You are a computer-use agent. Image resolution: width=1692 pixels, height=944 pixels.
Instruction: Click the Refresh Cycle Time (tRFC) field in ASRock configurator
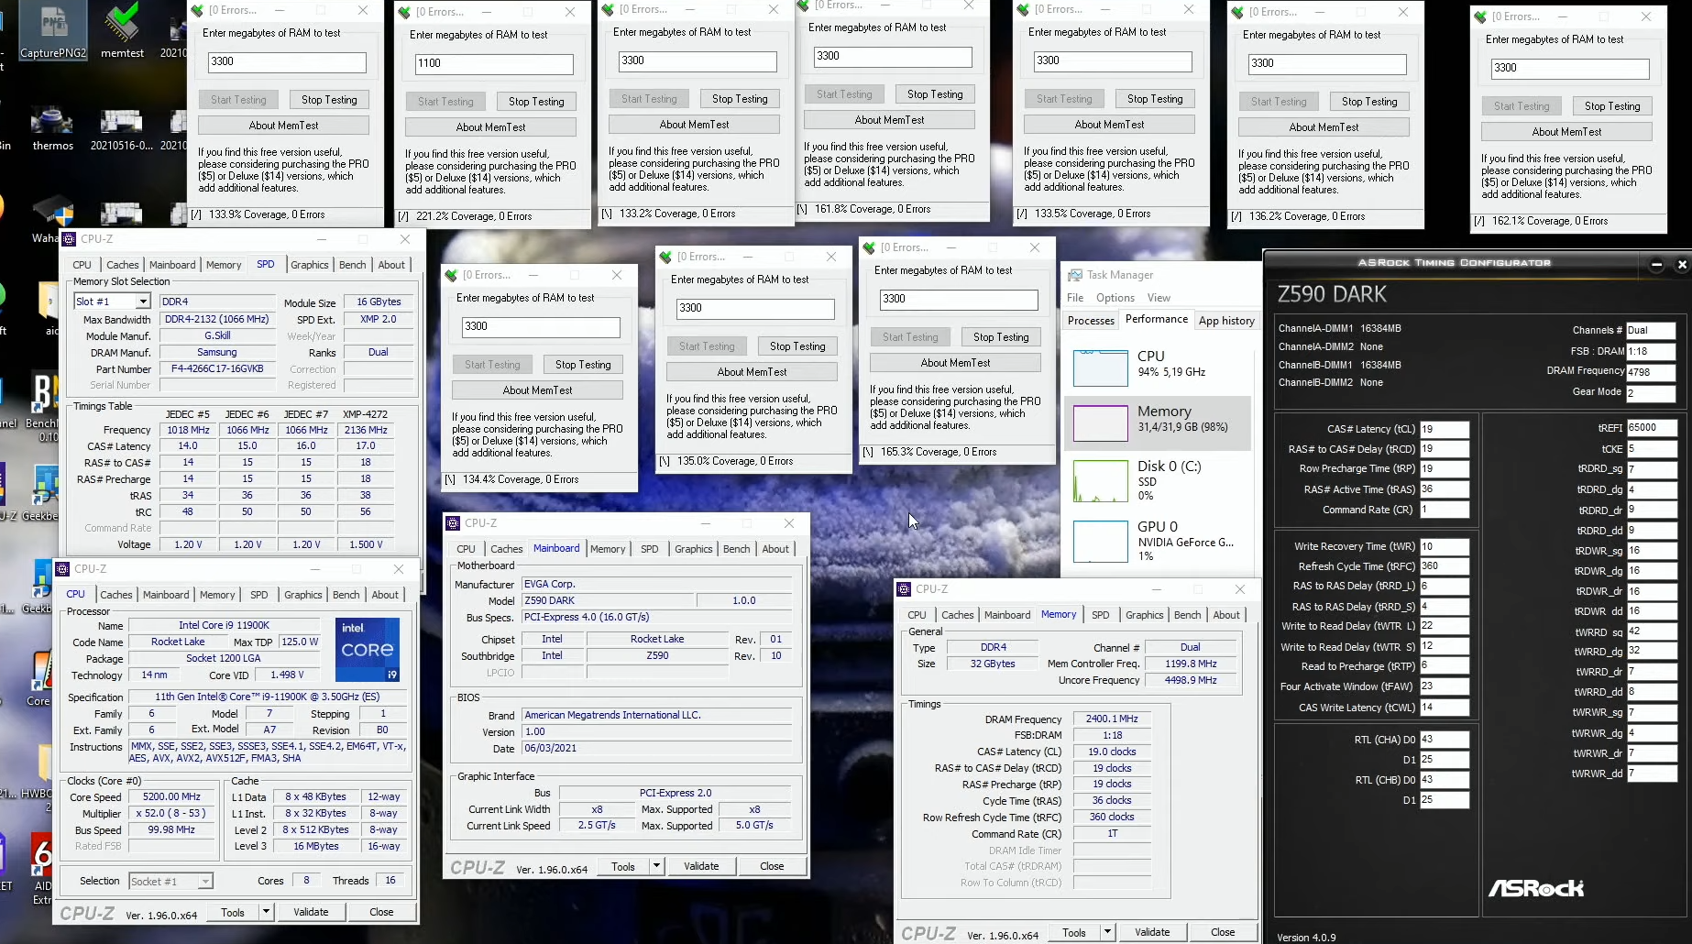click(1445, 566)
